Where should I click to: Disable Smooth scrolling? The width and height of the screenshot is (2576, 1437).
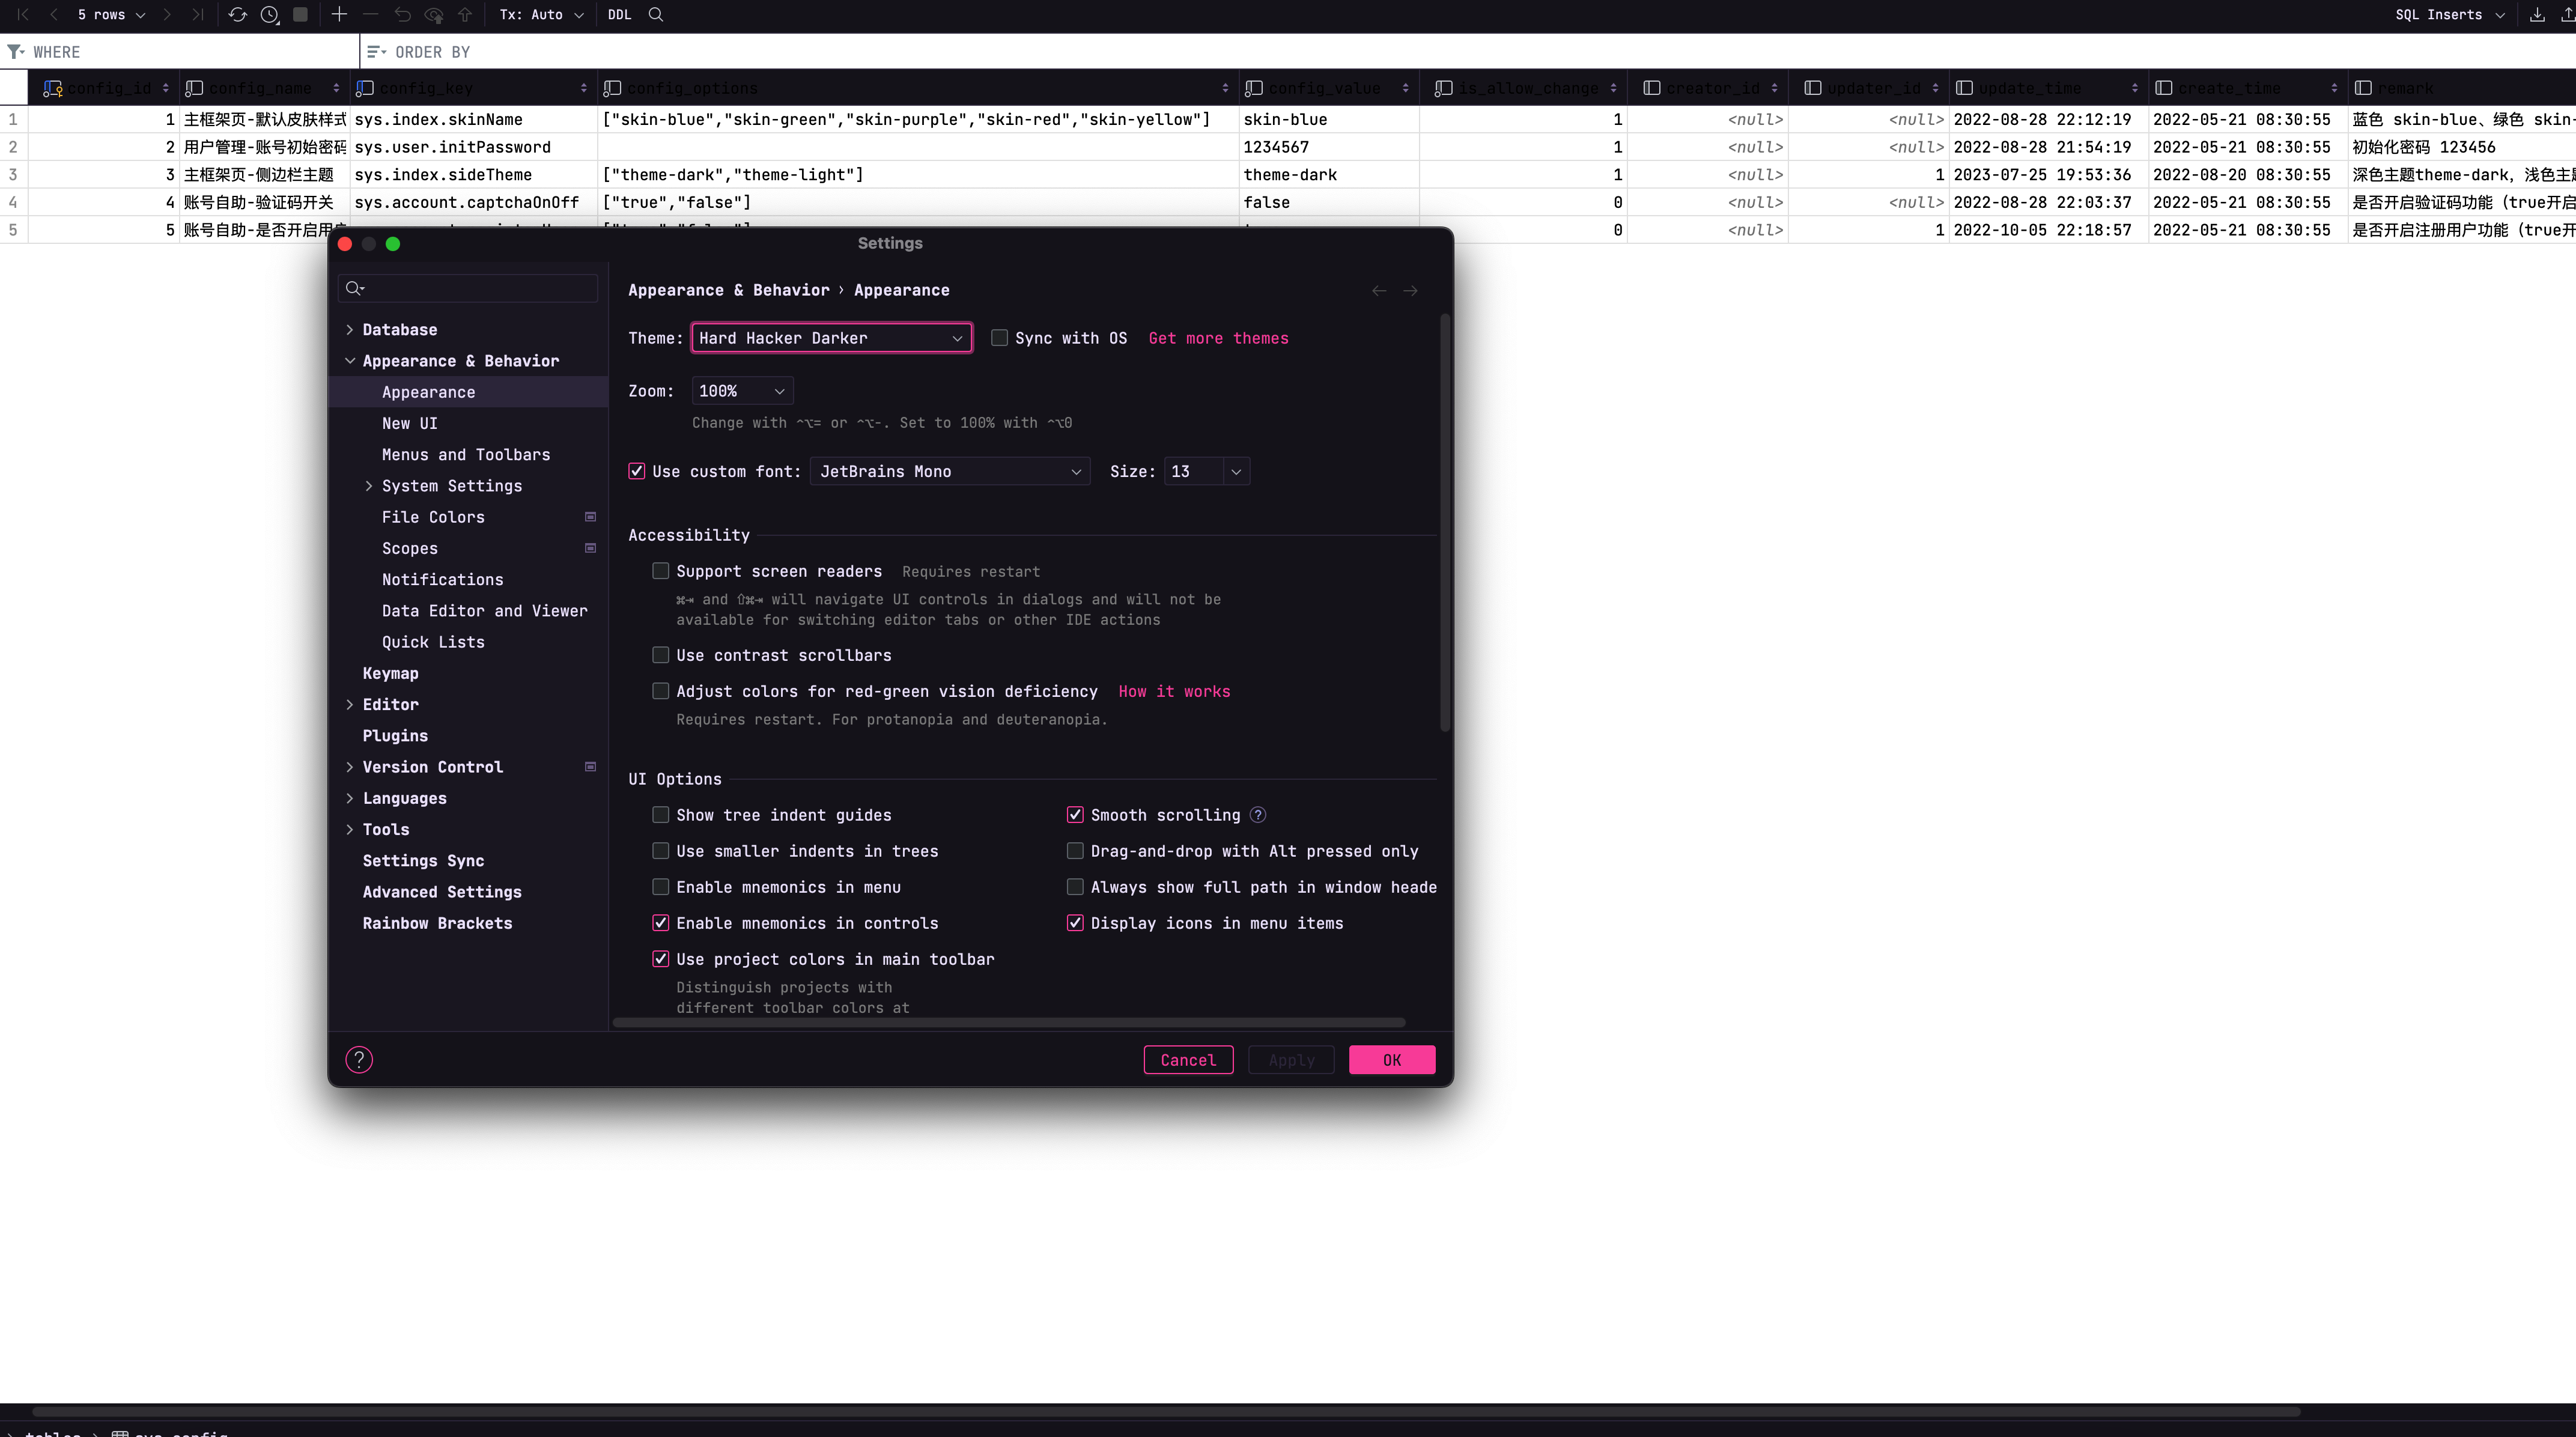click(1075, 815)
